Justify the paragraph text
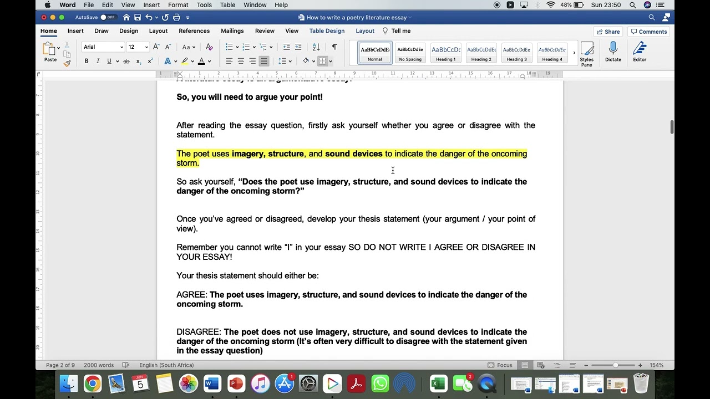Viewport: 710px width, 399px height. pyautogui.click(x=264, y=61)
